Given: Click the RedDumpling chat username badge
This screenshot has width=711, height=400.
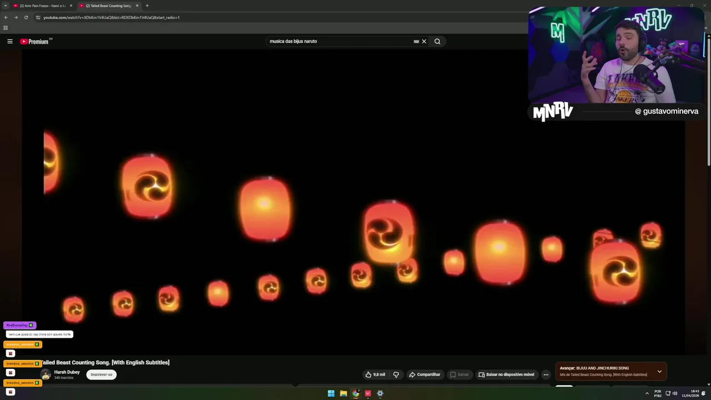Looking at the screenshot, I should 19,325.
